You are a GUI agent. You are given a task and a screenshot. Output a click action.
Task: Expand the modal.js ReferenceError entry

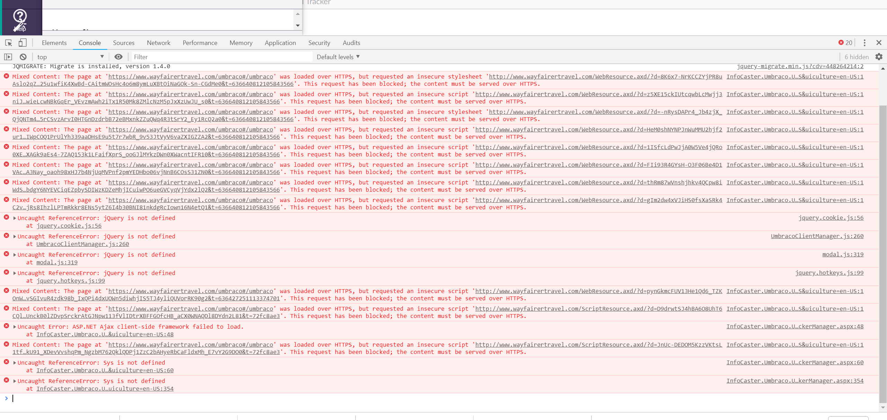15,255
